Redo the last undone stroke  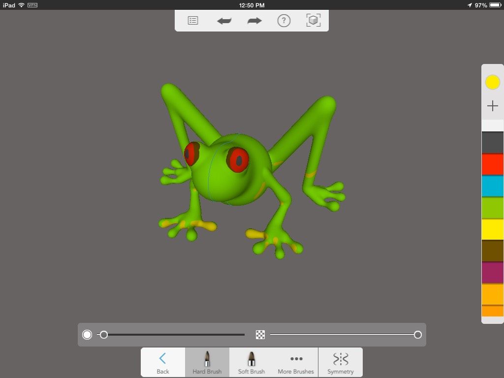point(254,21)
